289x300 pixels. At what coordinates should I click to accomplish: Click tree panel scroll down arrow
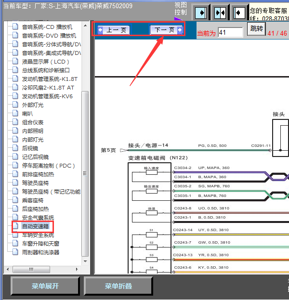[85, 261]
